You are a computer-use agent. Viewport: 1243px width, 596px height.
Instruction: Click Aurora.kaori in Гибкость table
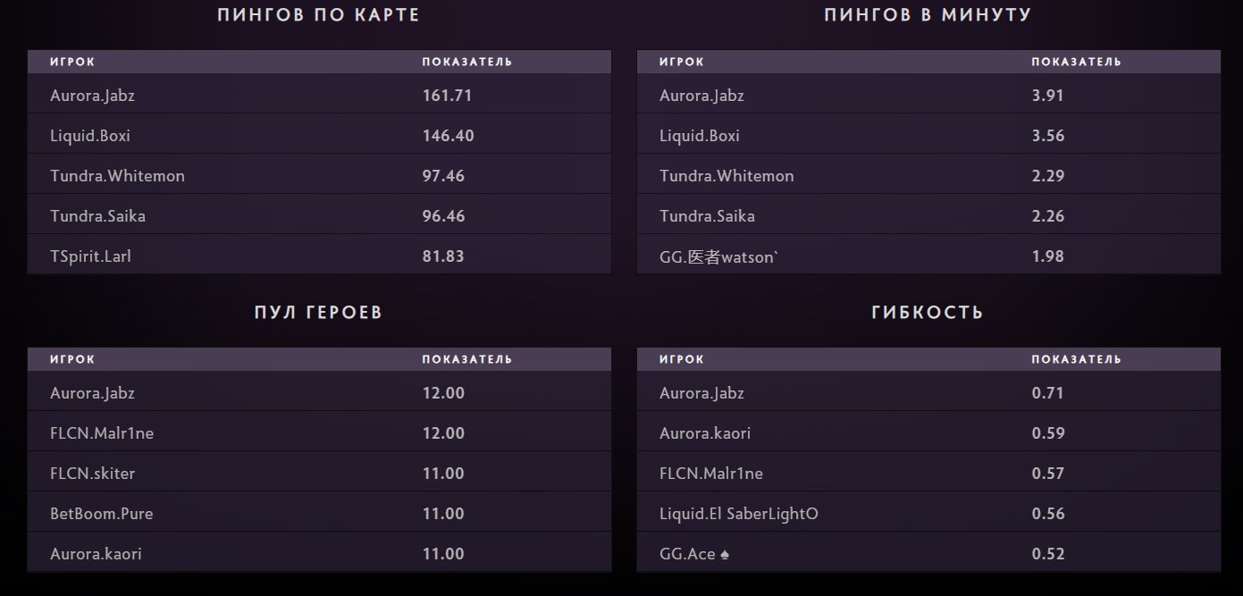click(705, 433)
